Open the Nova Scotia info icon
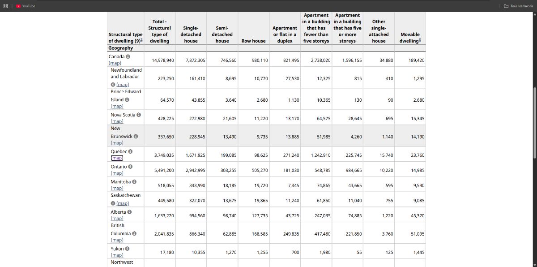The width and height of the screenshot is (537, 267). (x=139, y=115)
